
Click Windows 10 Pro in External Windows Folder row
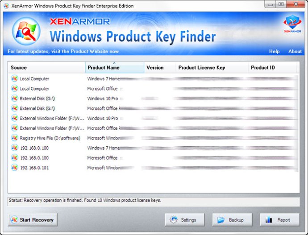(103, 118)
